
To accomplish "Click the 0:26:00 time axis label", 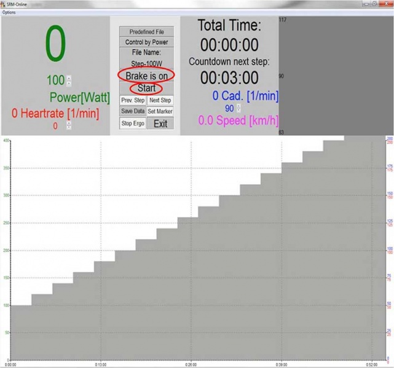I will (191, 364).
